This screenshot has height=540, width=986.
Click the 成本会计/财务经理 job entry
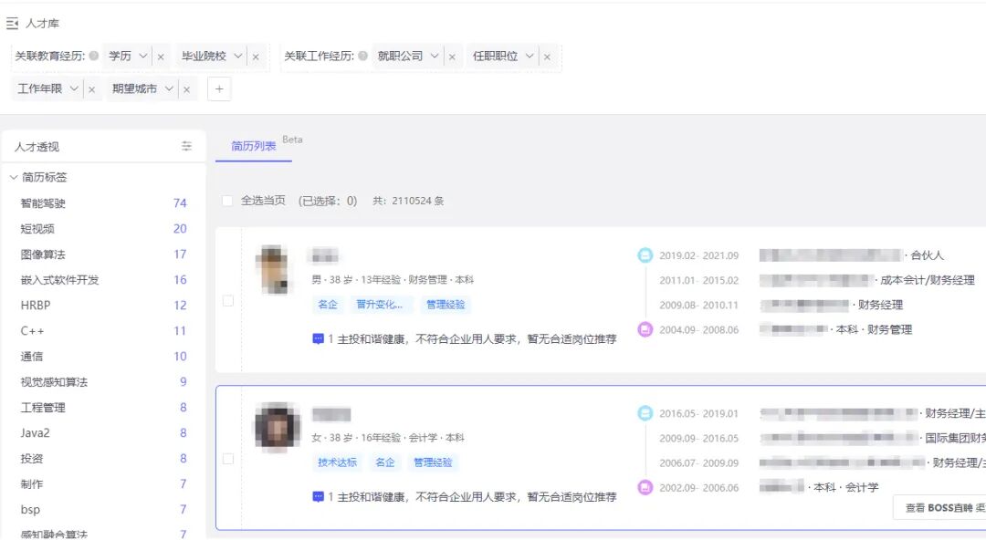pos(928,280)
